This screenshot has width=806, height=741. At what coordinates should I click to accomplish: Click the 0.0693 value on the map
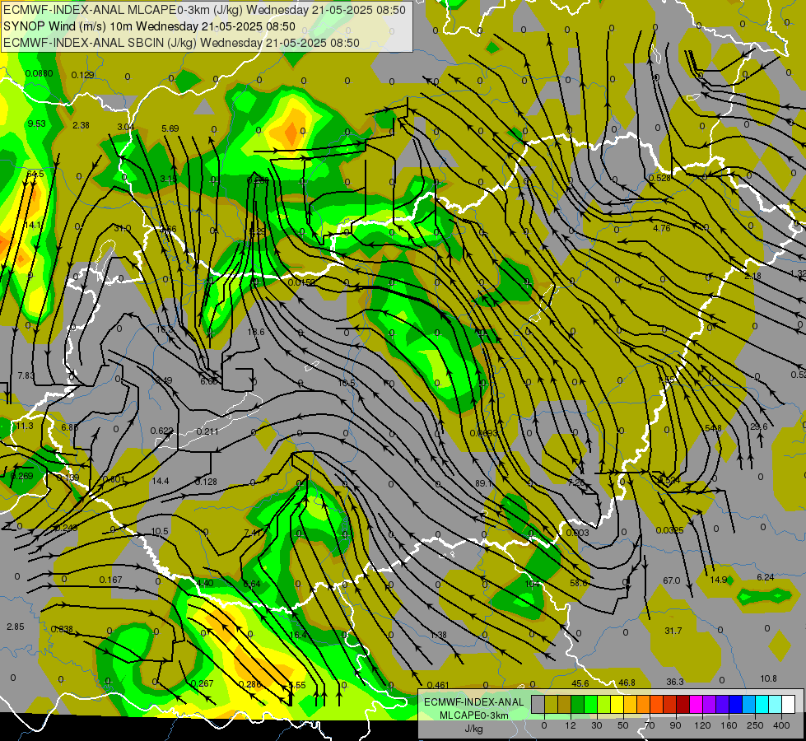click(484, 433)
